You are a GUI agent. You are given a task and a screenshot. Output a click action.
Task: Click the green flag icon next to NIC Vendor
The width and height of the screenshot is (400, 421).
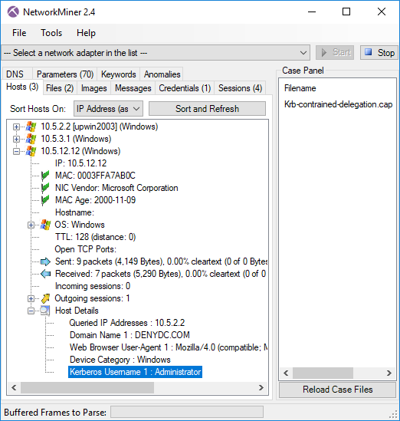click(45, 188)
